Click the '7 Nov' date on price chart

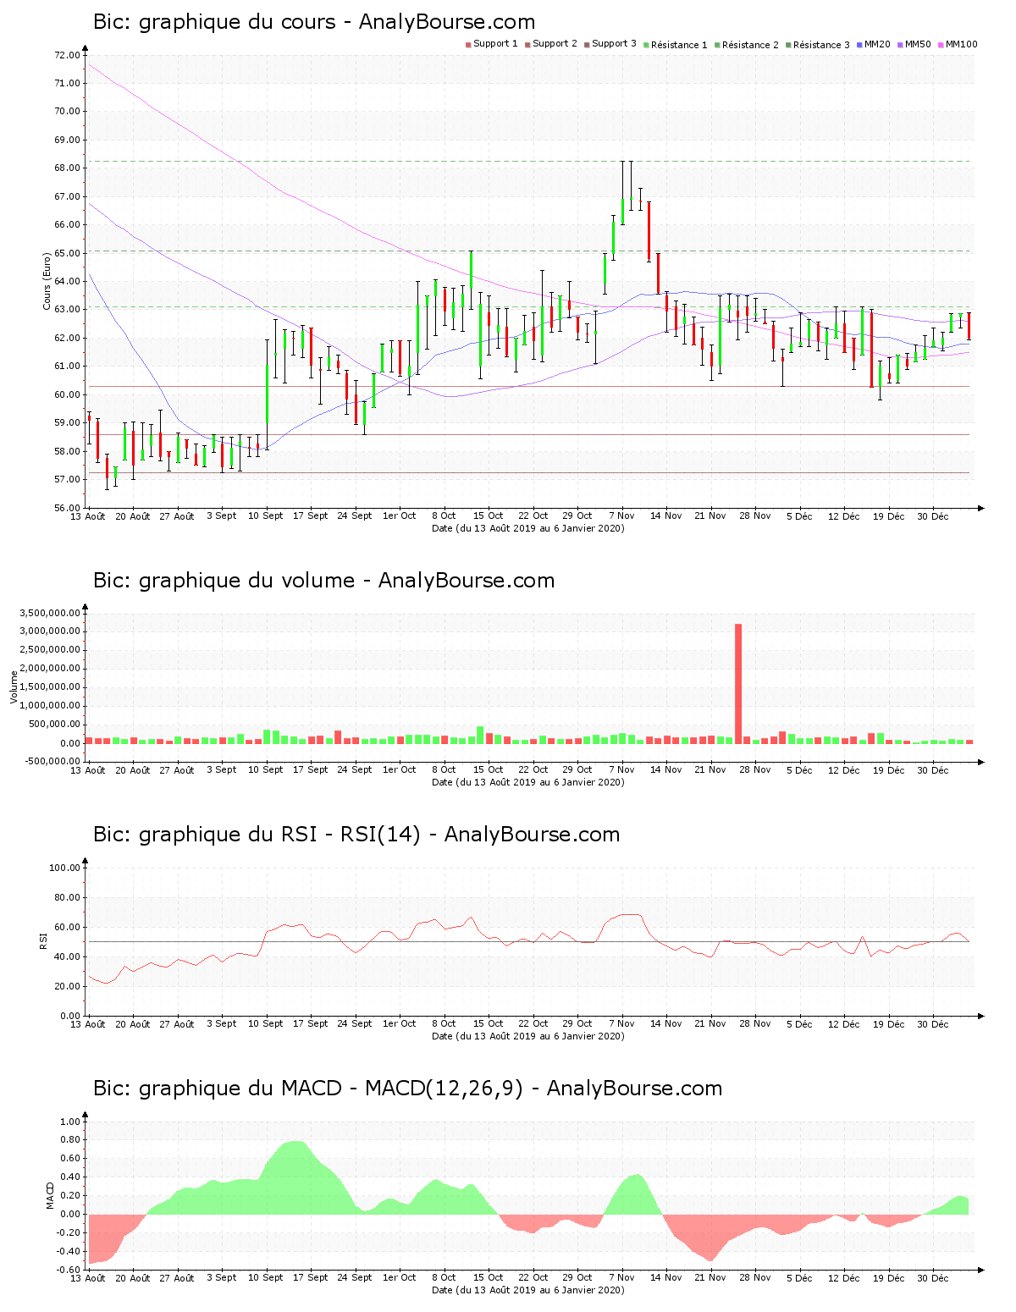(621, 515)
